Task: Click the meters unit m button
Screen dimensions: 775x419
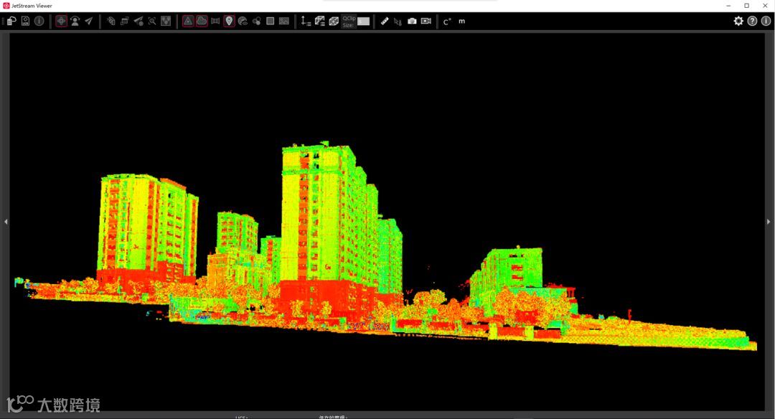Action: click(x=461, y=21)
